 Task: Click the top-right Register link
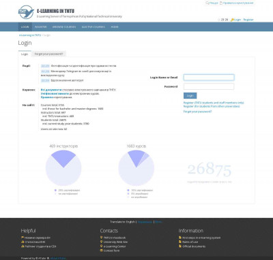[248, 20]
